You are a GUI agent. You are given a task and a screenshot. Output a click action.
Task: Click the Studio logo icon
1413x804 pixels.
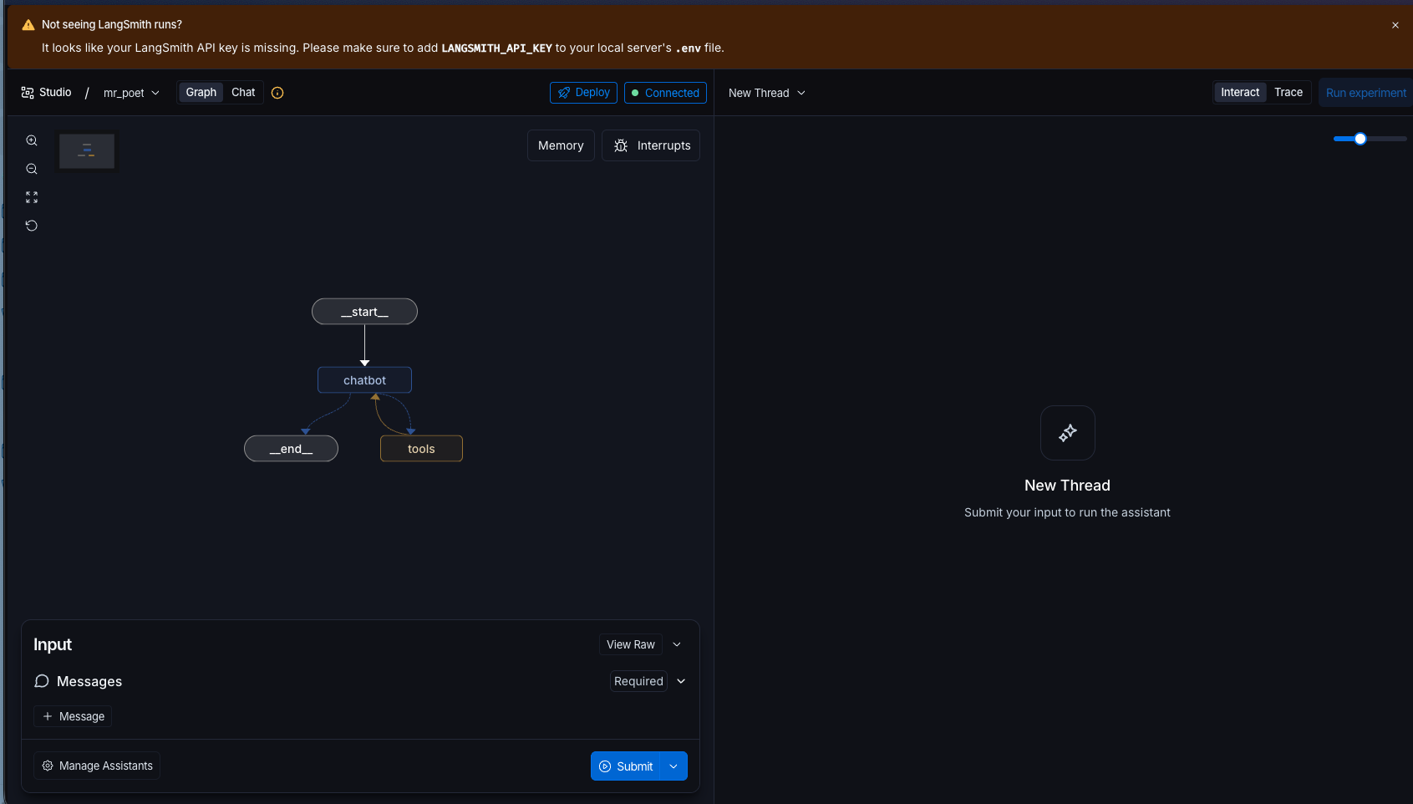click(28, 93)
